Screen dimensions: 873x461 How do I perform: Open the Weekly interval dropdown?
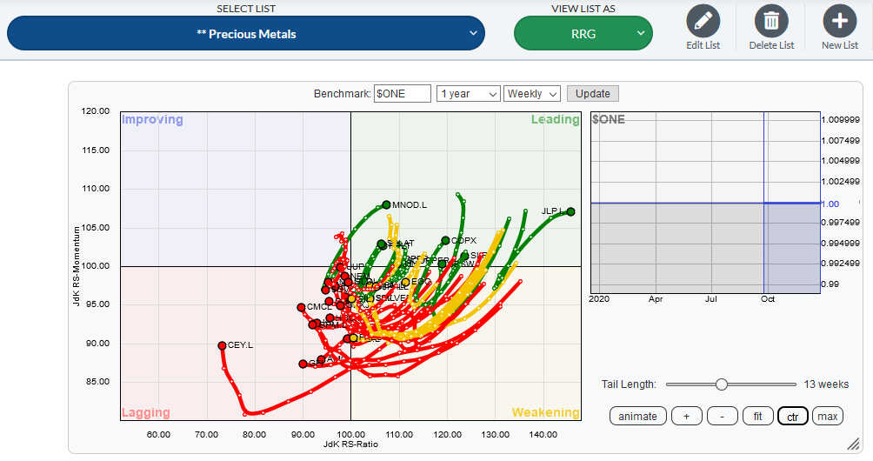click(x=531, y=94)
